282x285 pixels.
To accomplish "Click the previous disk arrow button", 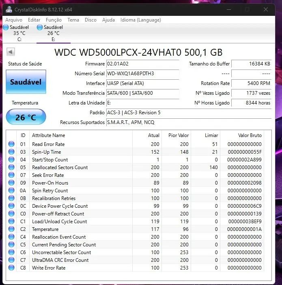I will [x=11, y=52].
